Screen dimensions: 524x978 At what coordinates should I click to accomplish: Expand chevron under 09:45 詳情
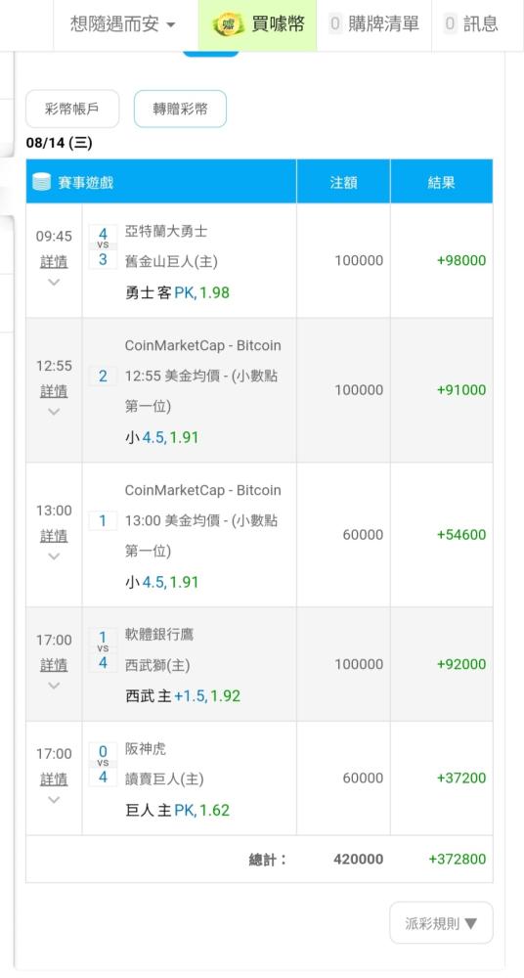(x=54, y=282)
